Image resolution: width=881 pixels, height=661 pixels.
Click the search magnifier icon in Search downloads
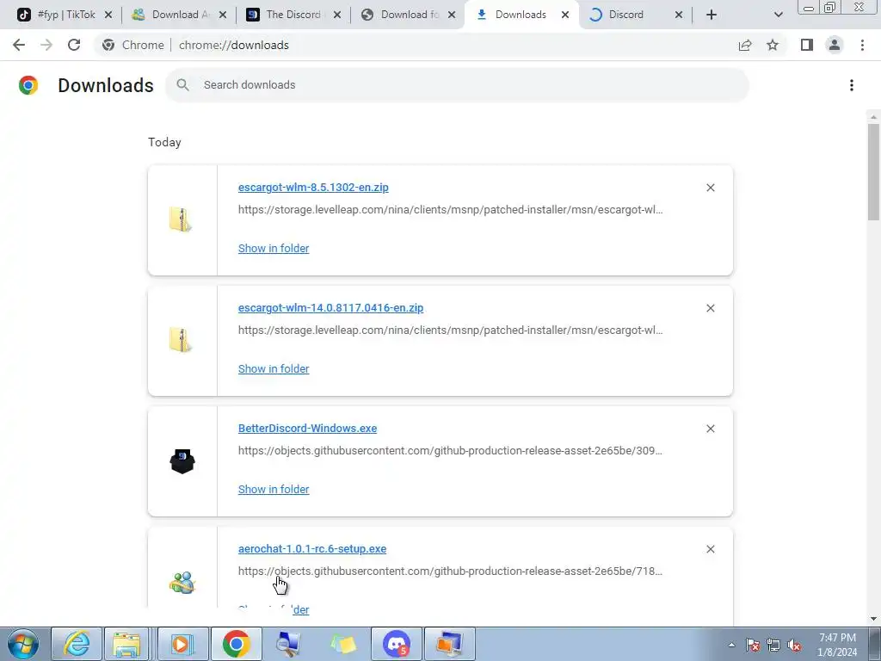point(182,85)
